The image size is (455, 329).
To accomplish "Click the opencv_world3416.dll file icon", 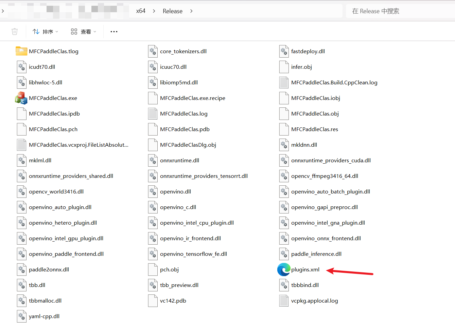I will [21, 191].
